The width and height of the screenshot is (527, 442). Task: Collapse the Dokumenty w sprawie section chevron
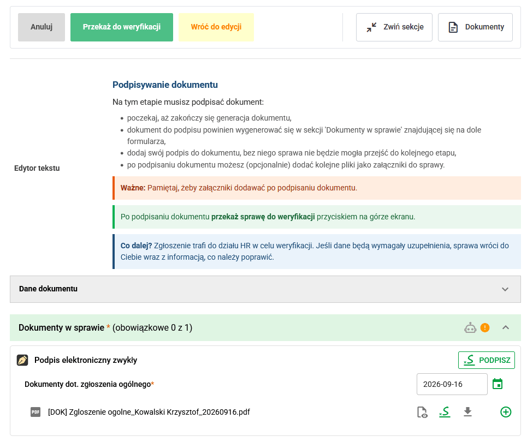(506, 327)
